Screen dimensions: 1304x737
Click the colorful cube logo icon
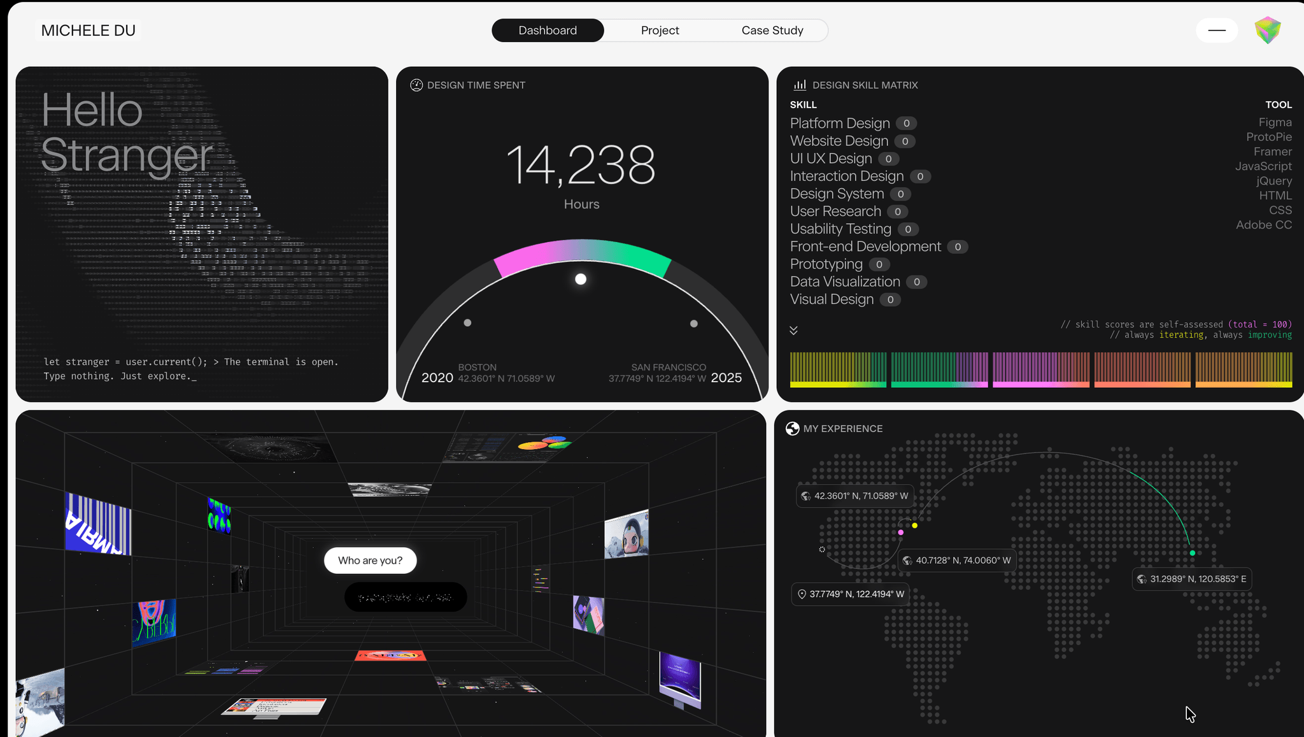click(x=1267, y=30)
